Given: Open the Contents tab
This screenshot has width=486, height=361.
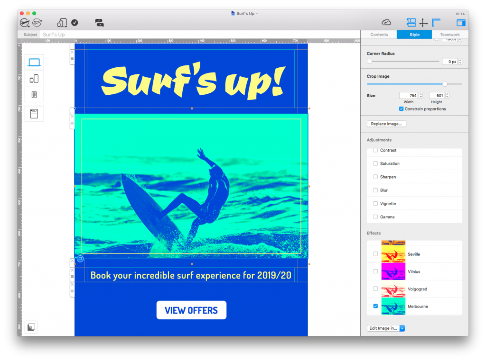Looking at the screenshot, I should point(379,34).
